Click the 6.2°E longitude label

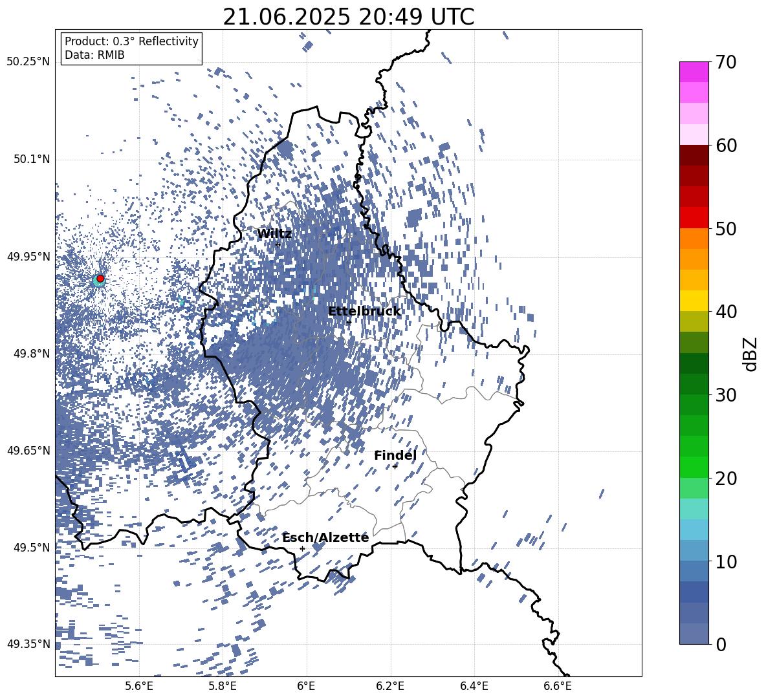(x=390, y=686)
